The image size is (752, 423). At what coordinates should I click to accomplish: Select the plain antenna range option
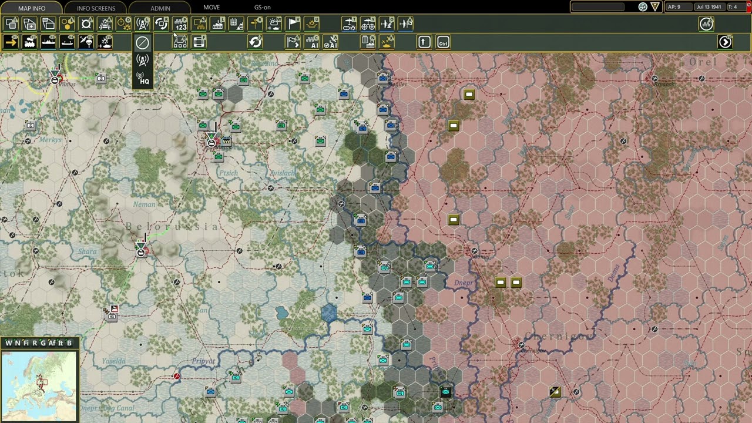142,59
